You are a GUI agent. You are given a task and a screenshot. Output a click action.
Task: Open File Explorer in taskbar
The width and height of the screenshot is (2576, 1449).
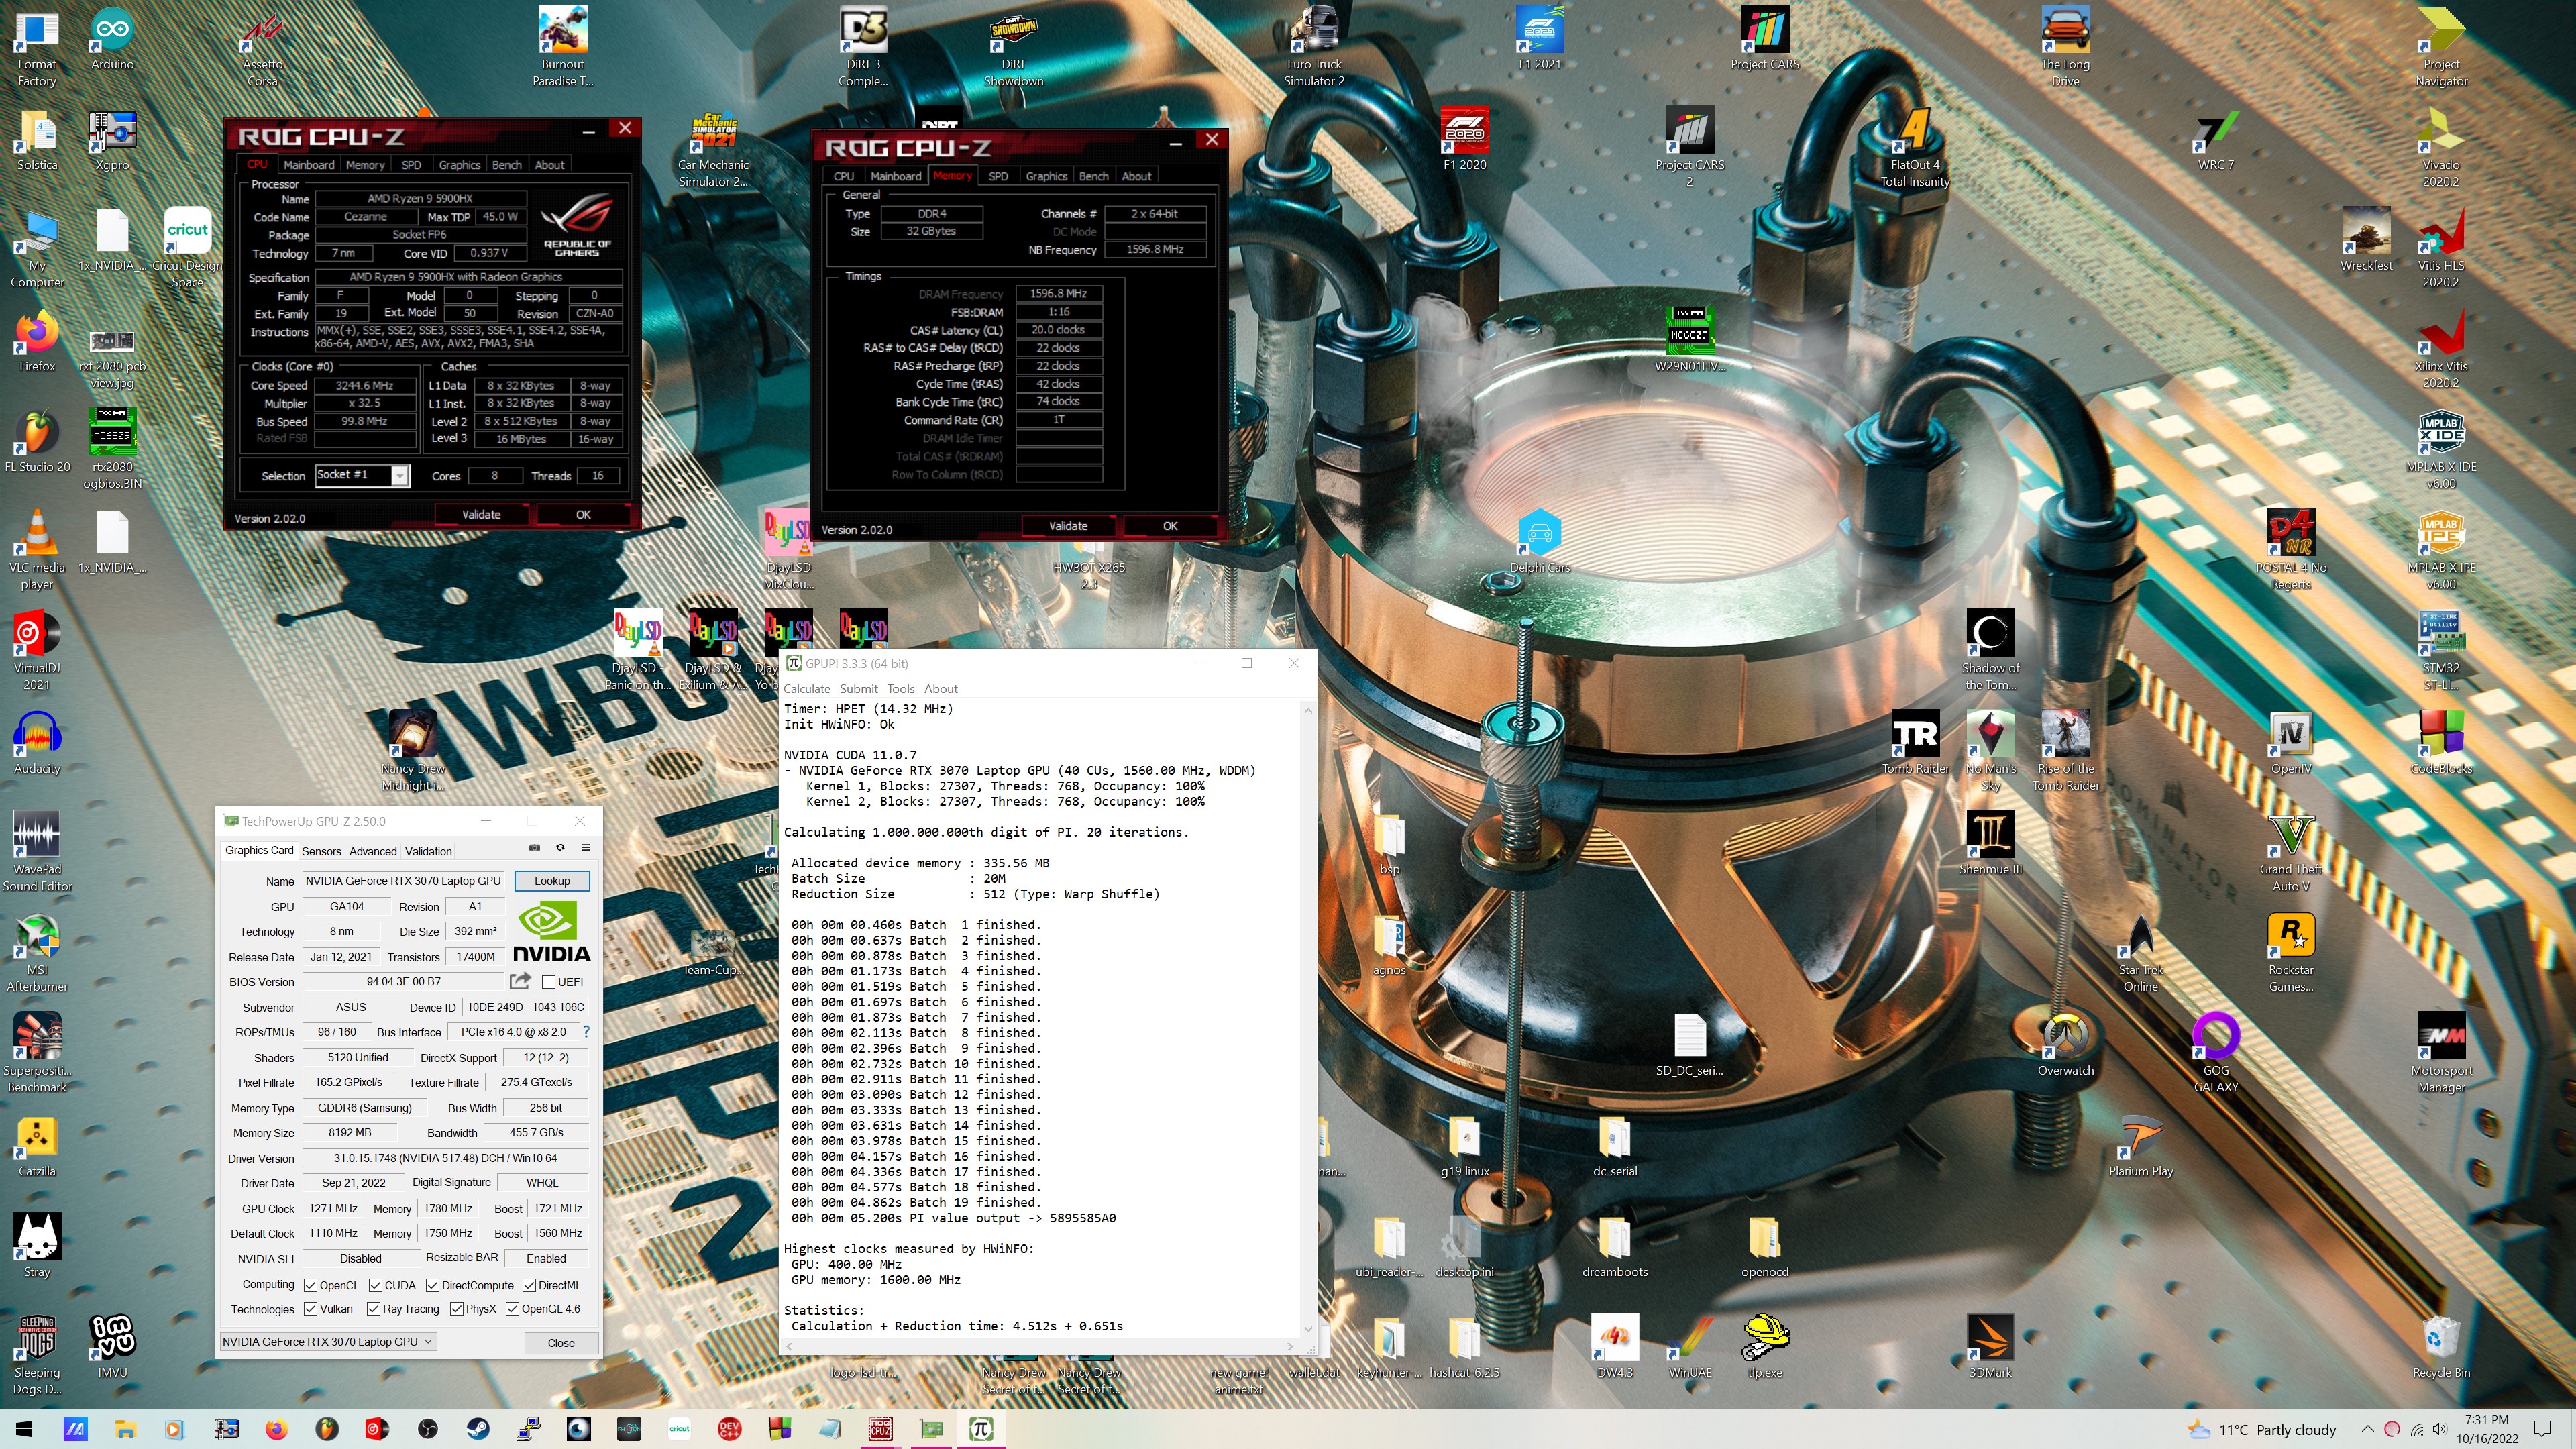click(x=125, y=1428)
